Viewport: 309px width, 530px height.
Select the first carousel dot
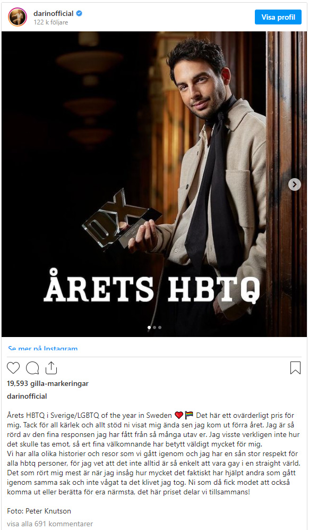click(x=149, y=327)
